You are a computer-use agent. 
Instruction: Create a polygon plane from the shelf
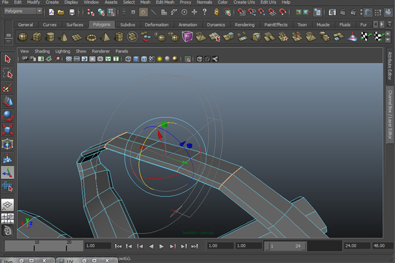point(77,37)
